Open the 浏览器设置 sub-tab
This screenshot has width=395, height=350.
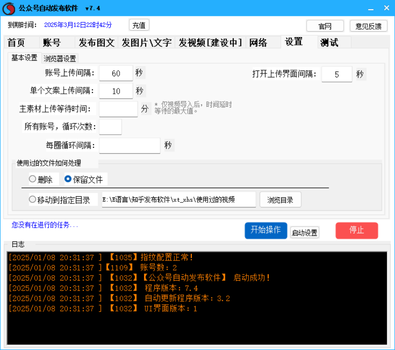60,58
